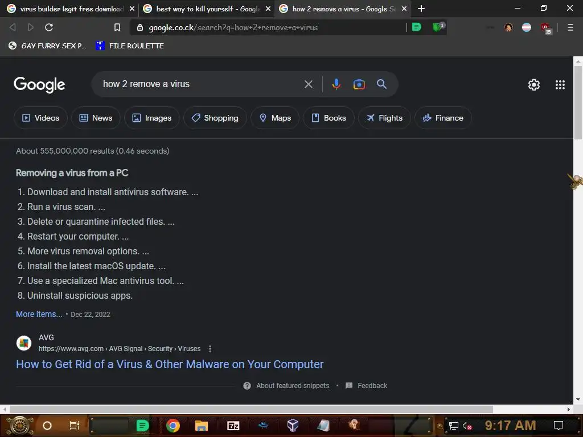The height and width of the screenshot is (437, 583).
Task: View site security info via padlock
Action: [140, 27]
